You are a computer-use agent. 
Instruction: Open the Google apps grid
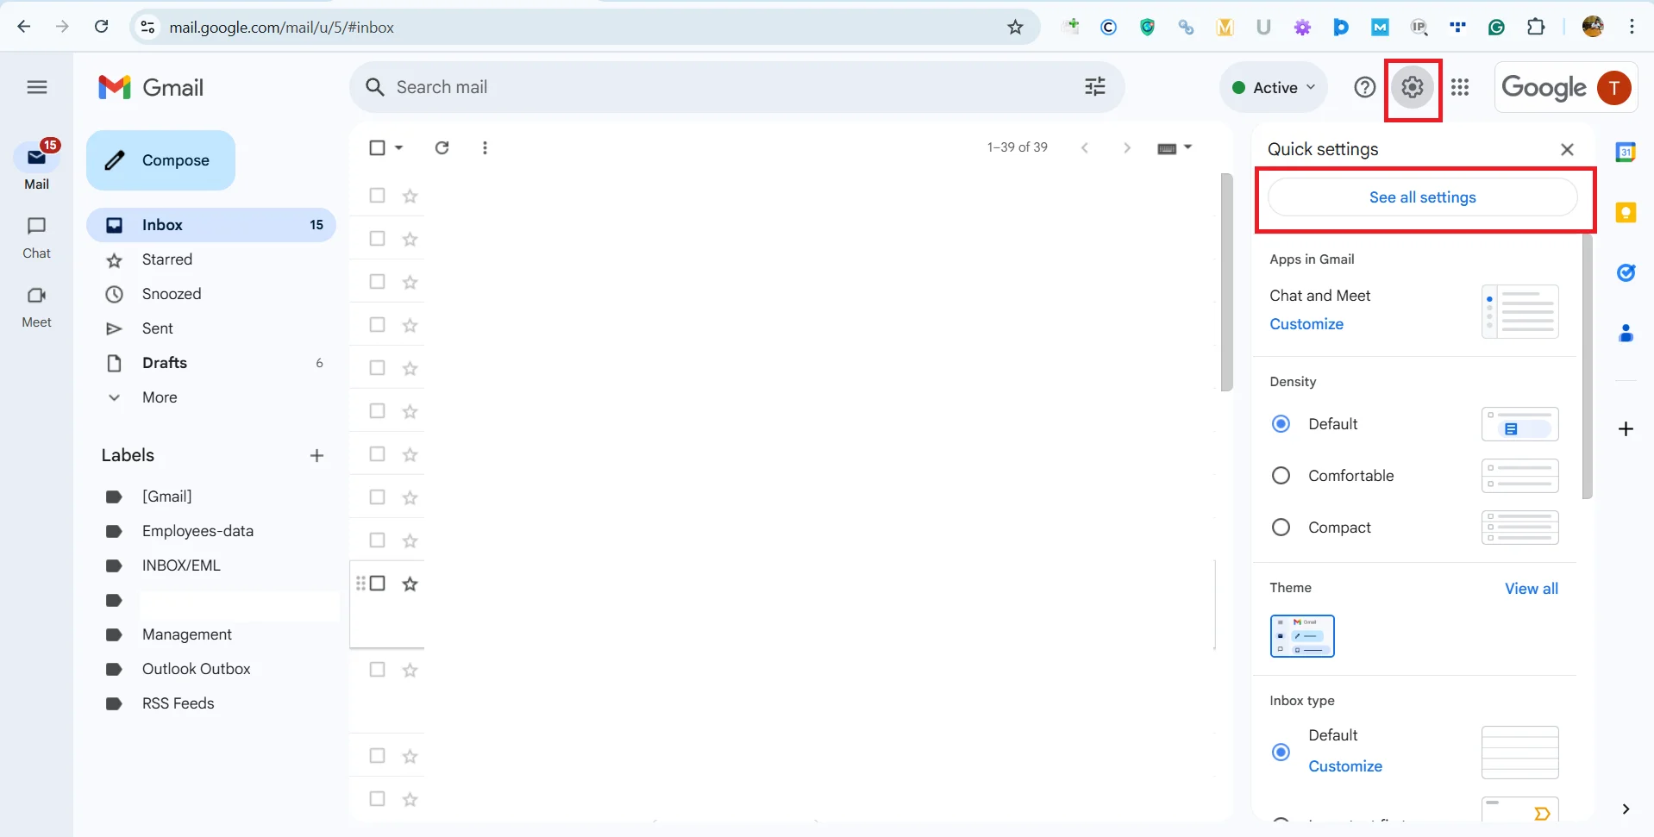tap(1460, 87)
